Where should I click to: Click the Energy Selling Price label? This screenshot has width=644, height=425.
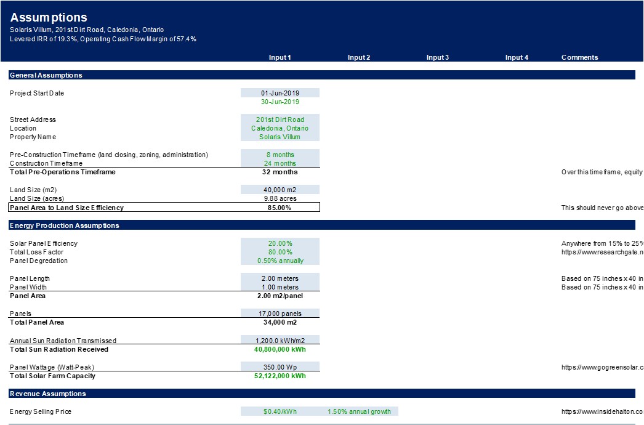click(x=41, y=411)
